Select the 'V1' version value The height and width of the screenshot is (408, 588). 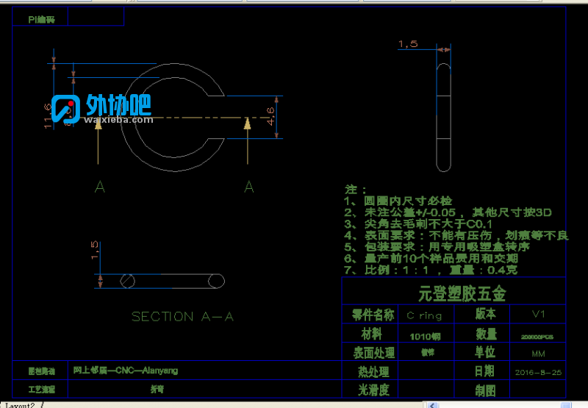[x=538, y=314]
